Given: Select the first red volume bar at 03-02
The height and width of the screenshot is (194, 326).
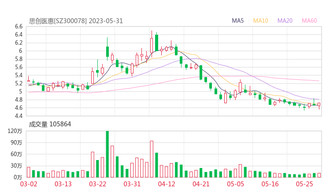Looking at the screenshot, I should (29, 172).
